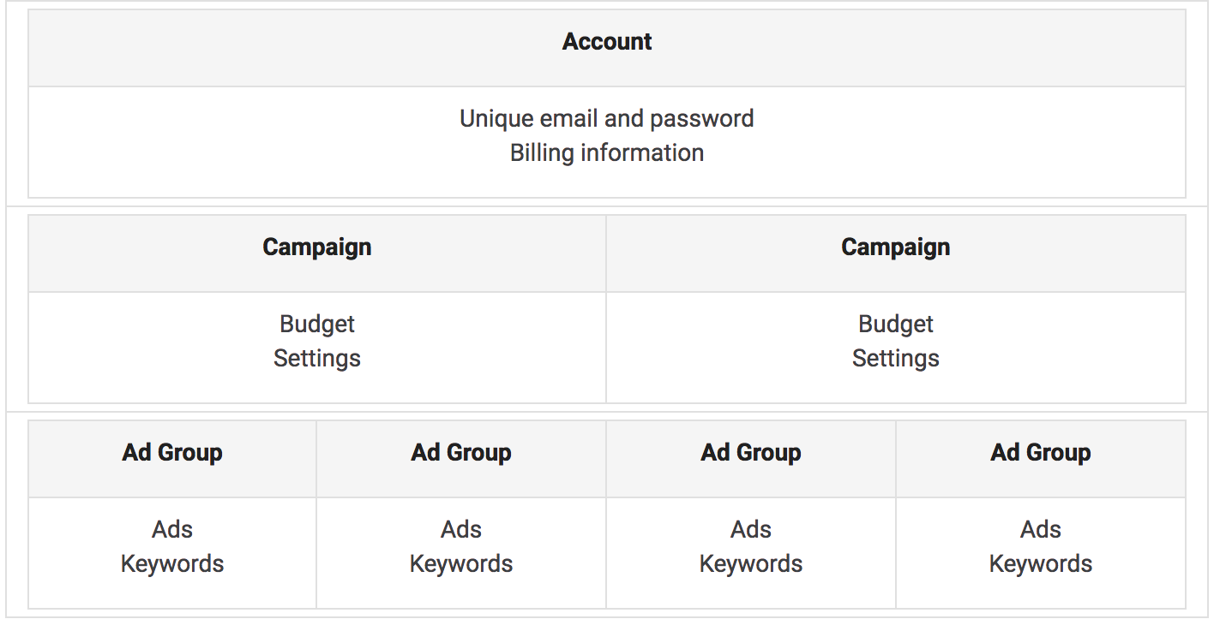Click Ads in the first Ad Group
This screenshot has height=625, width=1214.
pos(172,529)
